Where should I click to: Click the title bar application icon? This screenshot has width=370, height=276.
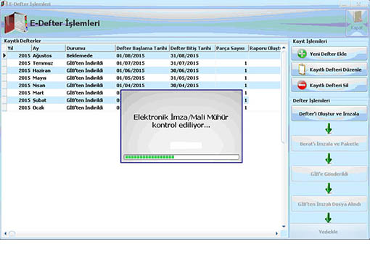4,4
